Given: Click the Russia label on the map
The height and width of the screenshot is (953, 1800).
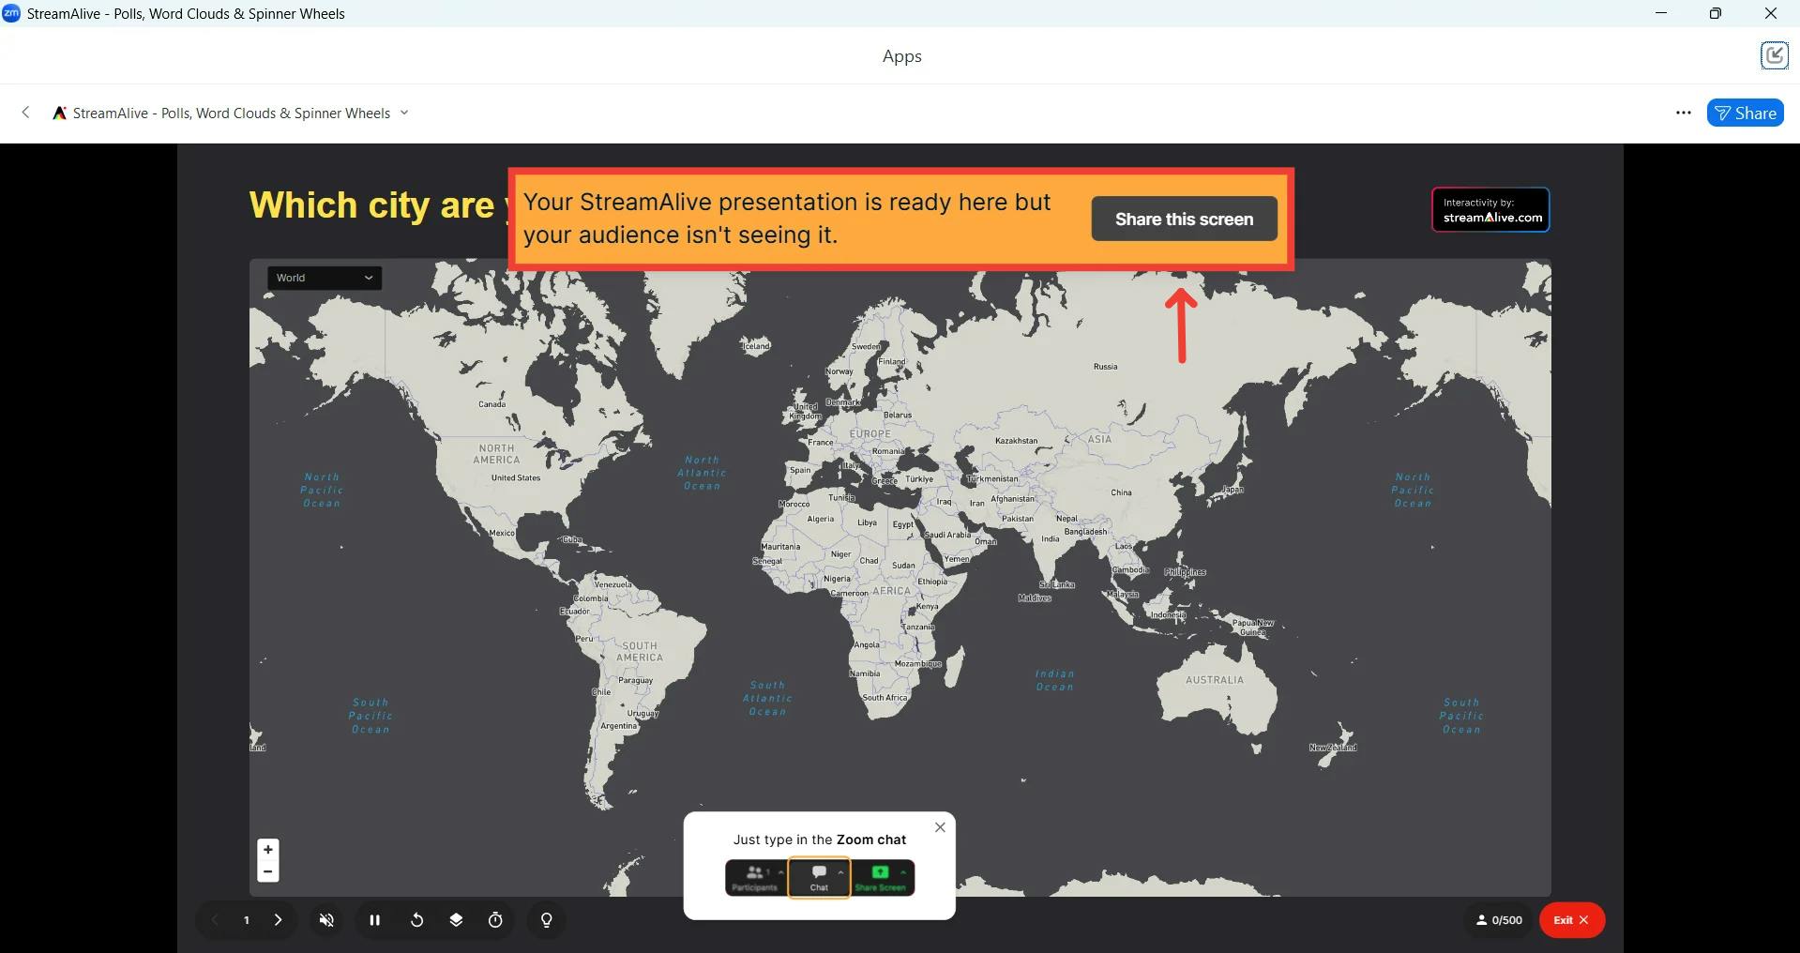Looking at the screenshot, I should [x=1106, y=367].
